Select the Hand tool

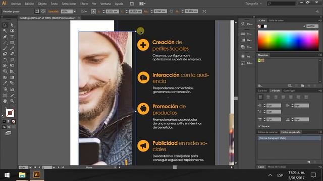point(5,101)
